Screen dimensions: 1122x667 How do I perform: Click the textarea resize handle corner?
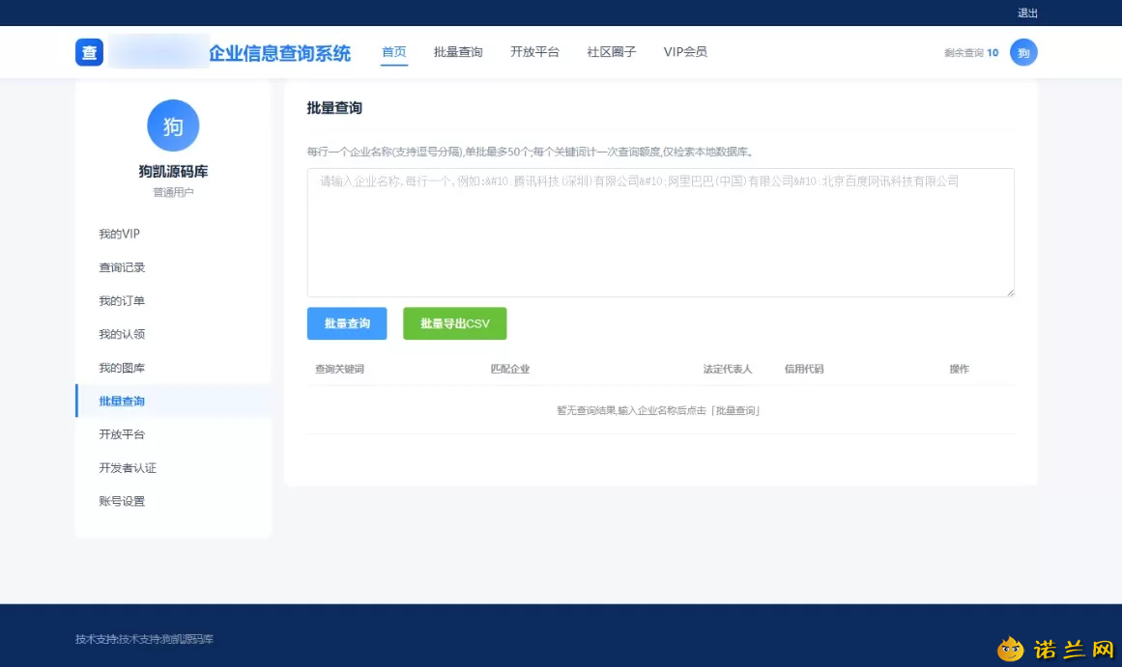(x=1010, y=292)
